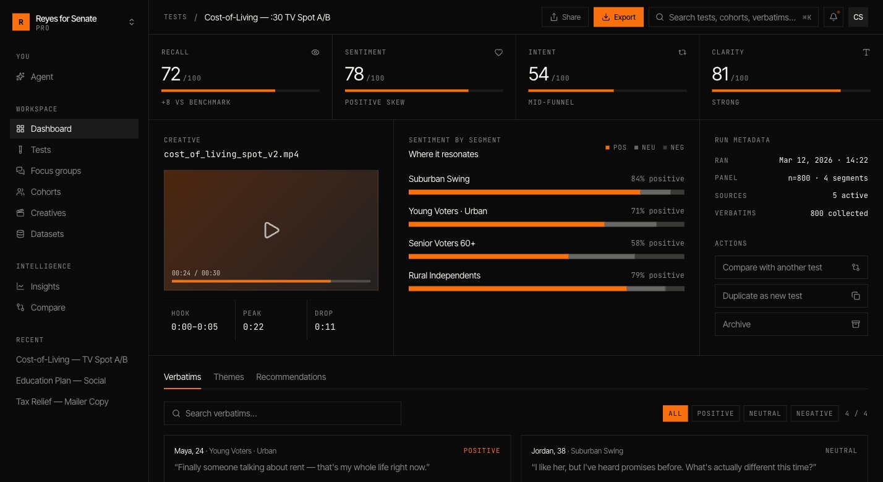Click compare arrows icon in Actions
The width and height of the screenshot is (883, 482).
pos(856,267)
